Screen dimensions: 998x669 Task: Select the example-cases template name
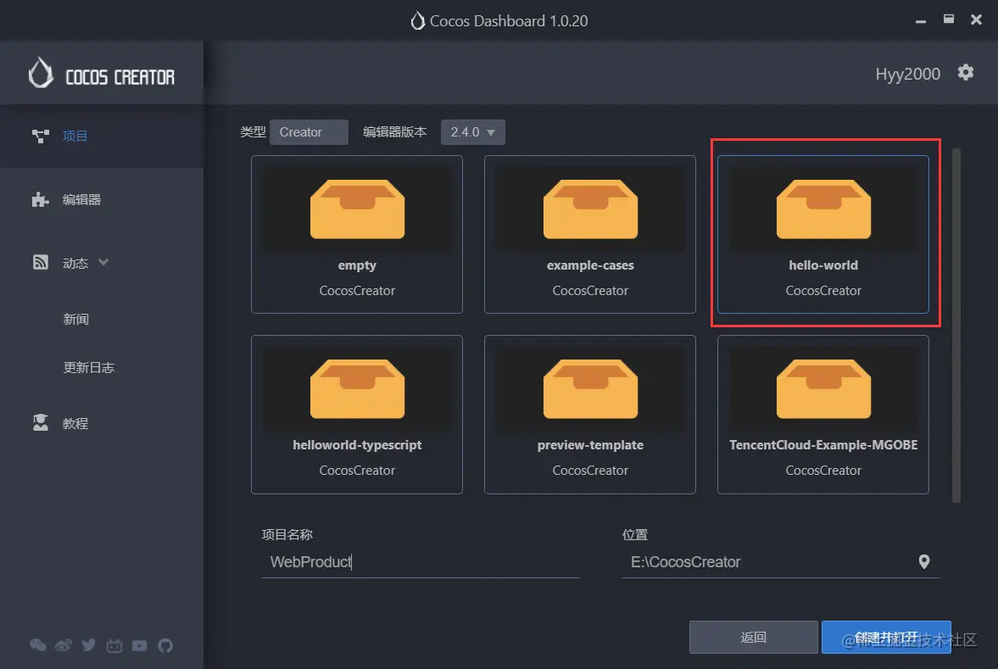tap(590, 265)
